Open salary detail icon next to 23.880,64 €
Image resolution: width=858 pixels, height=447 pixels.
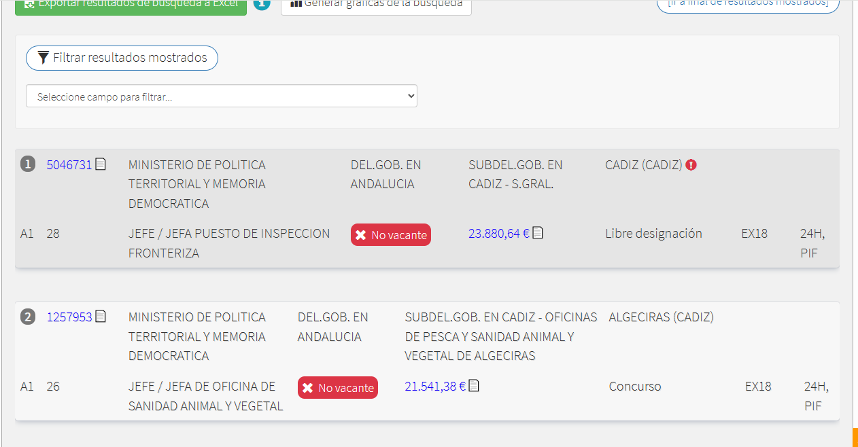click(538, 233)
